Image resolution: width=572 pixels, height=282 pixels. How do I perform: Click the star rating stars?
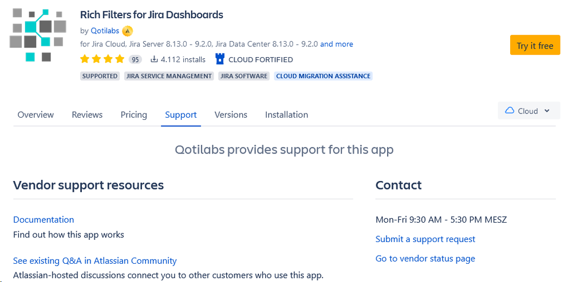click(102, 59)
